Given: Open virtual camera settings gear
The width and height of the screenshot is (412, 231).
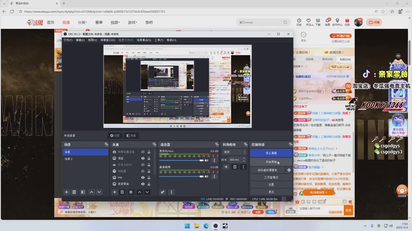Looking at the screenshot, I should 289,170.
